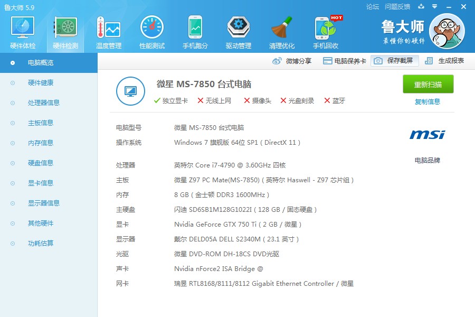The width and height of the screenshot is (475, 317).
Task: Click the 复制信息 copy info link
Action: [427, 101]
